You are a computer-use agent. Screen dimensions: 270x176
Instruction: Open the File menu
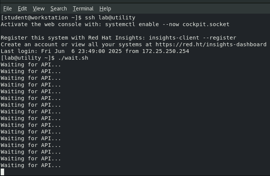(7, 8)
